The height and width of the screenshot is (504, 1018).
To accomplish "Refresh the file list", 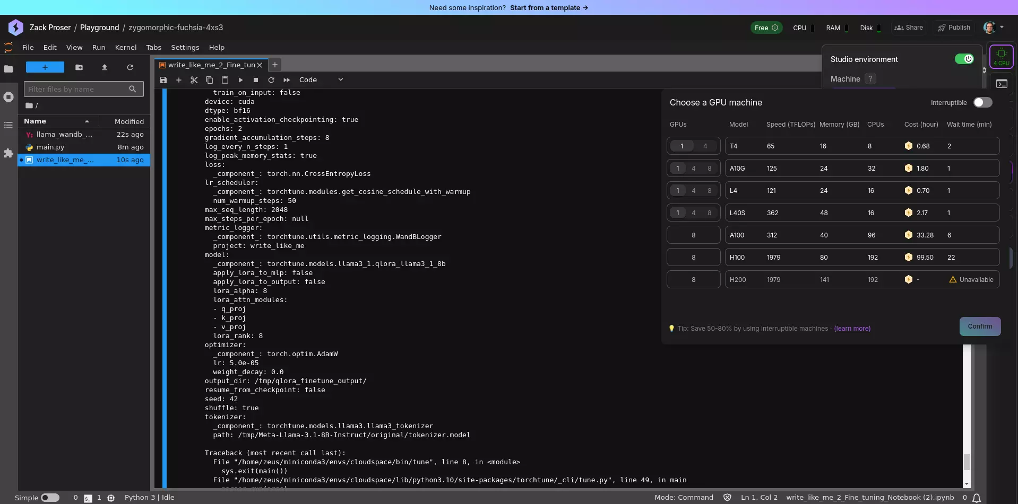I will (x=130, y=67).
